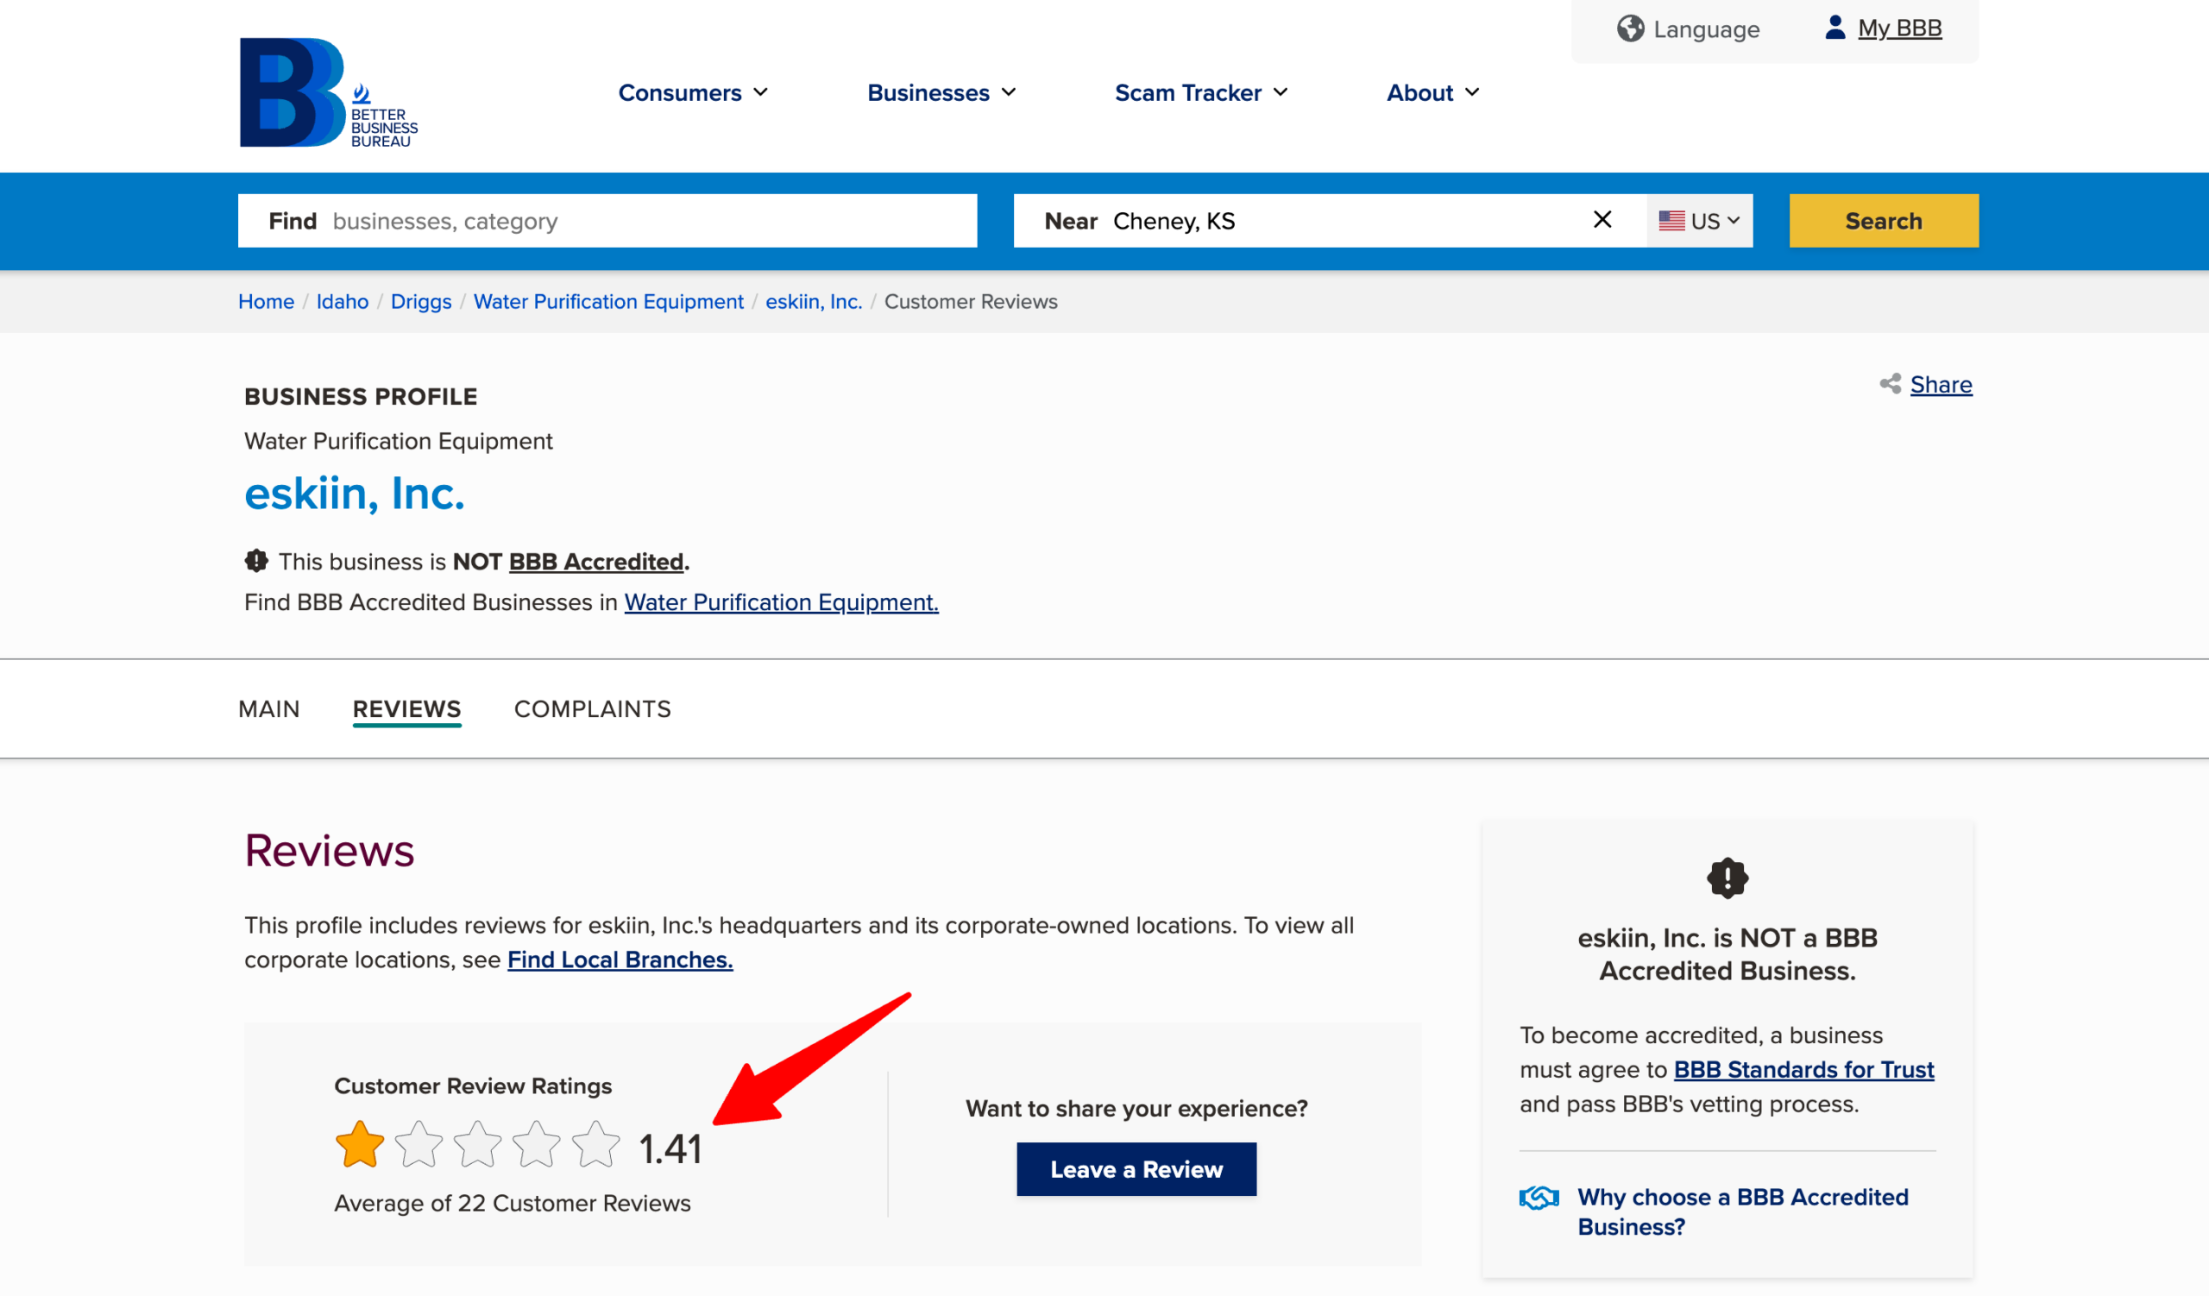Click the eskiin, Inc. business title

tap(354, 494)
